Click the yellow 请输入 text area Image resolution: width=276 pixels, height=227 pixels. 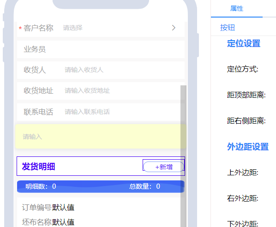tap(101, 137)
